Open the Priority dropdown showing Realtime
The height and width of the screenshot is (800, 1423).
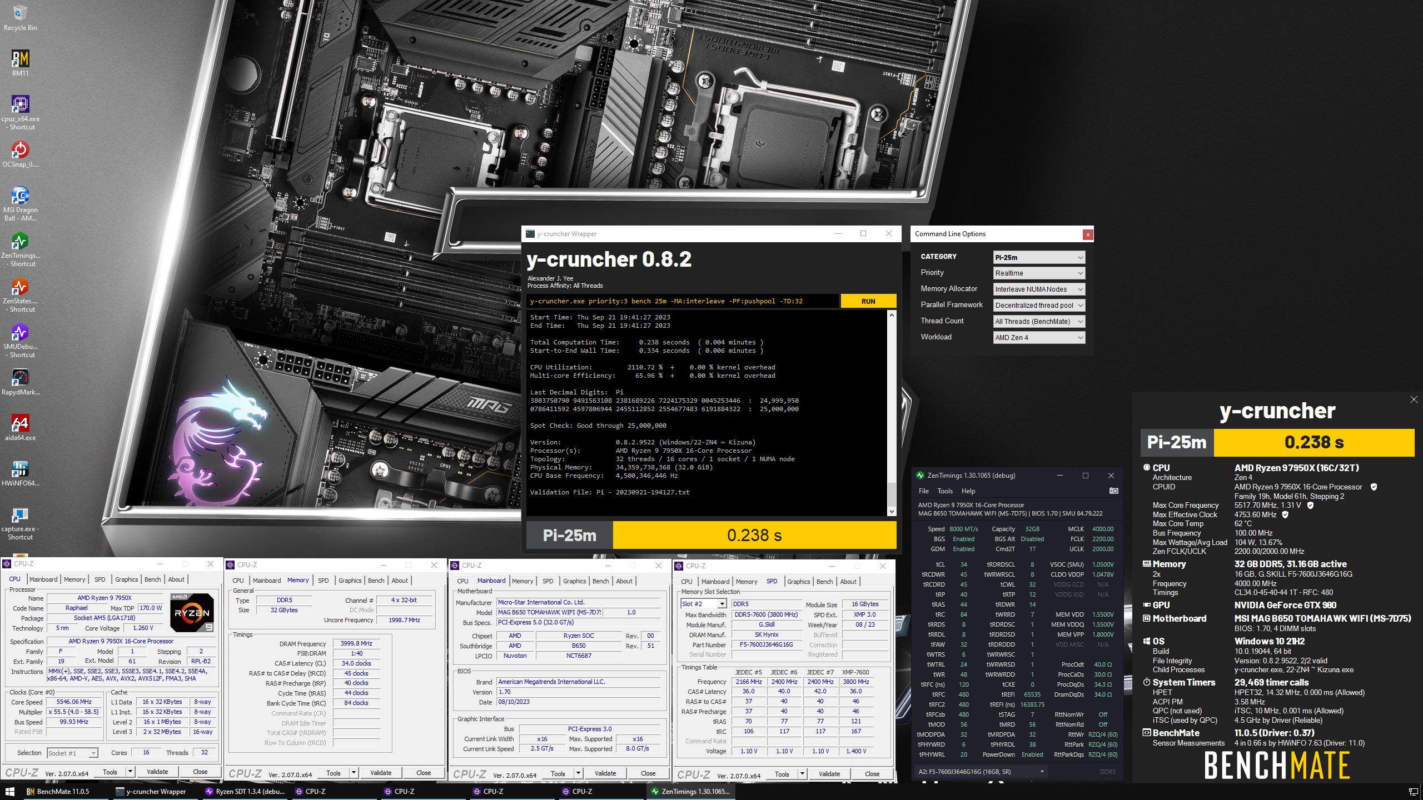pyautogui.click(x=1039, y=273)
